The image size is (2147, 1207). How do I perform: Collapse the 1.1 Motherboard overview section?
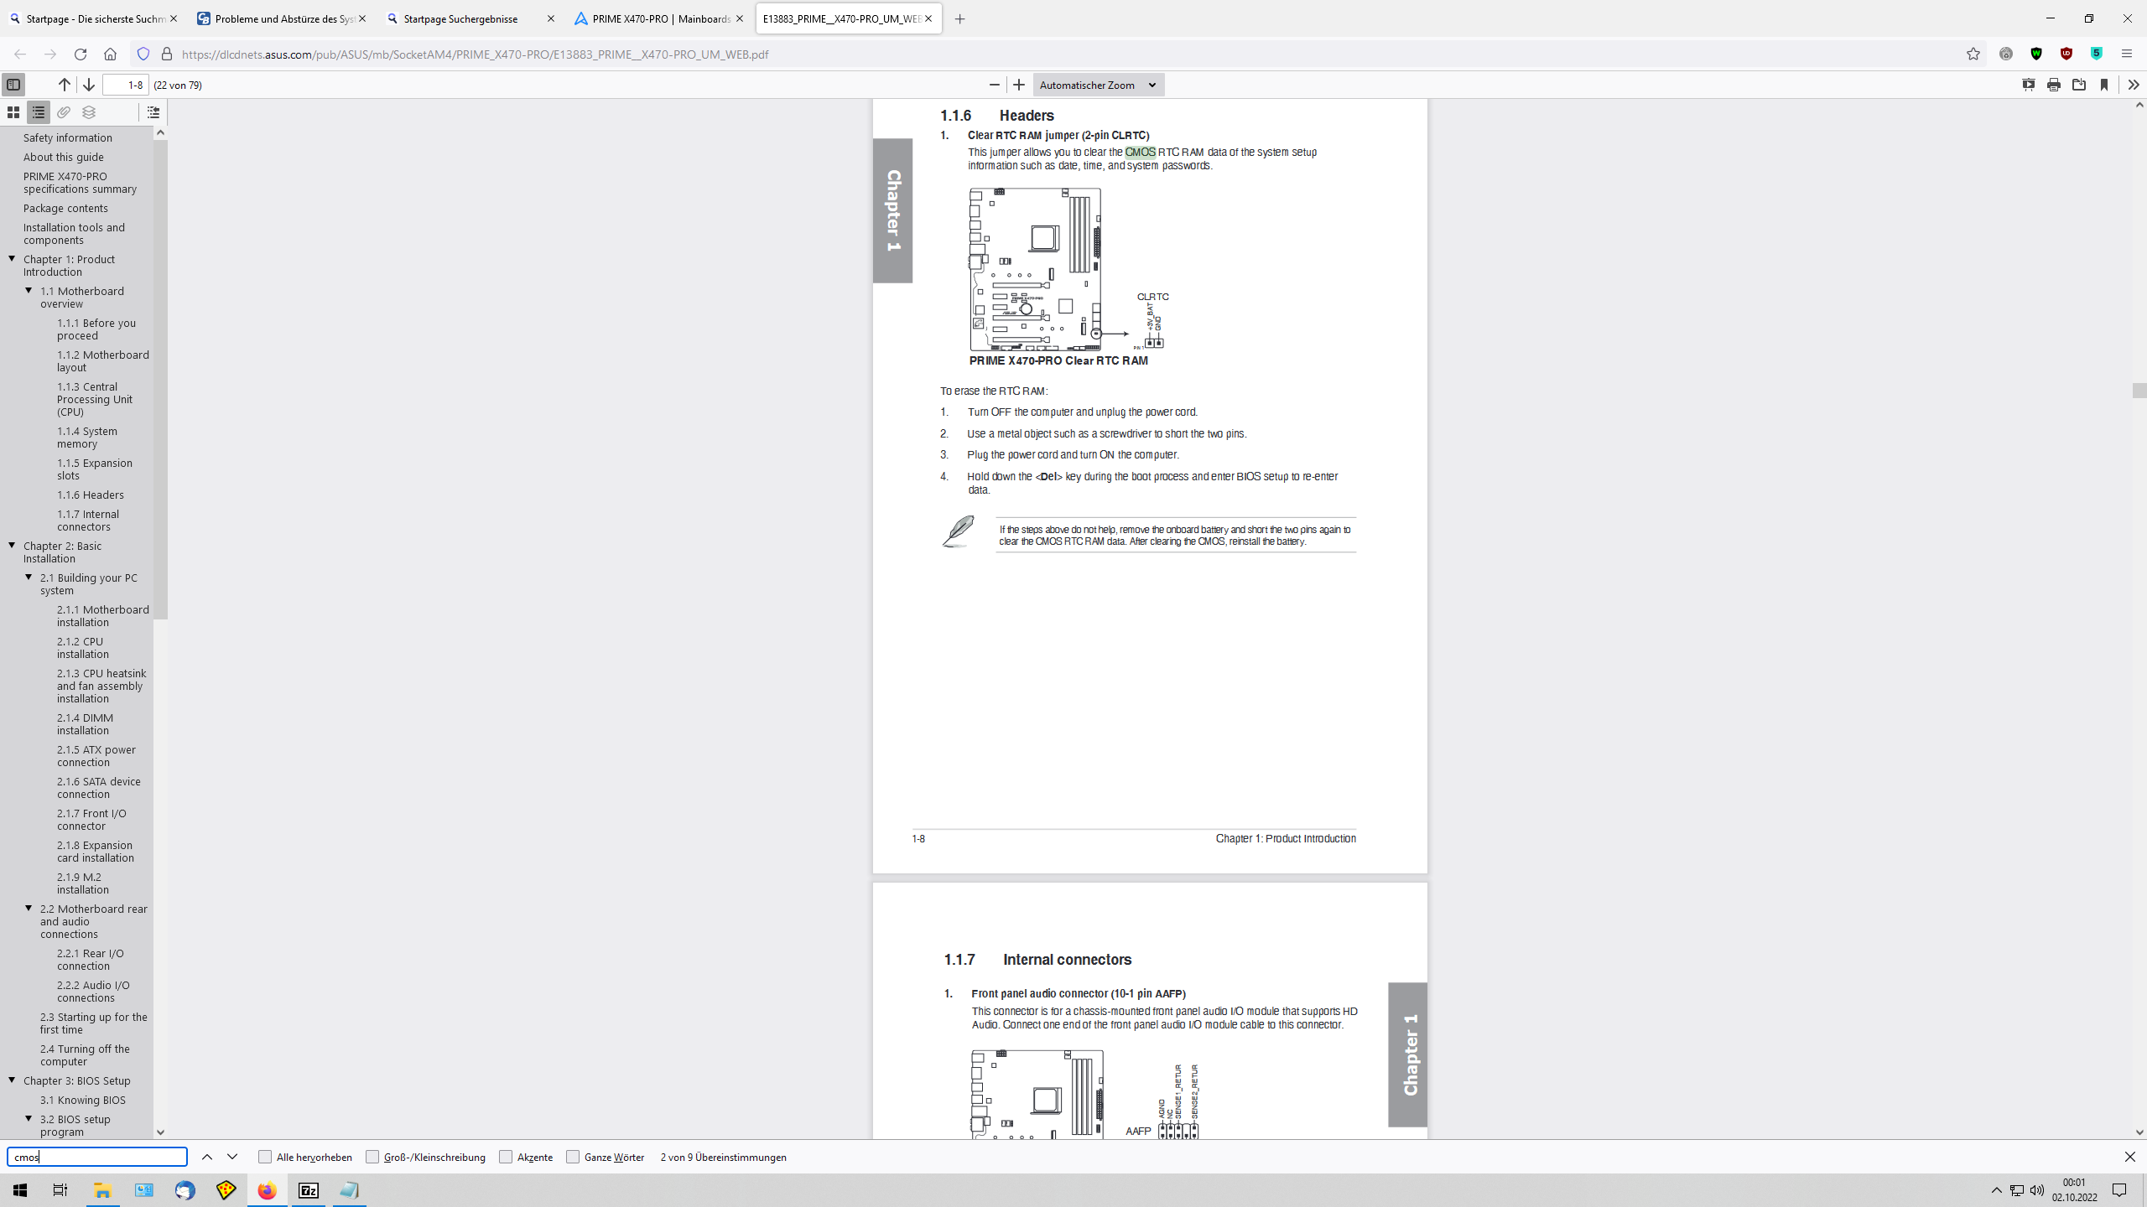point(28,291)
